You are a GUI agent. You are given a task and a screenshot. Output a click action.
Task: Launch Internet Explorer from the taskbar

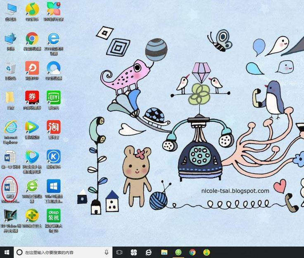[149, 252]
